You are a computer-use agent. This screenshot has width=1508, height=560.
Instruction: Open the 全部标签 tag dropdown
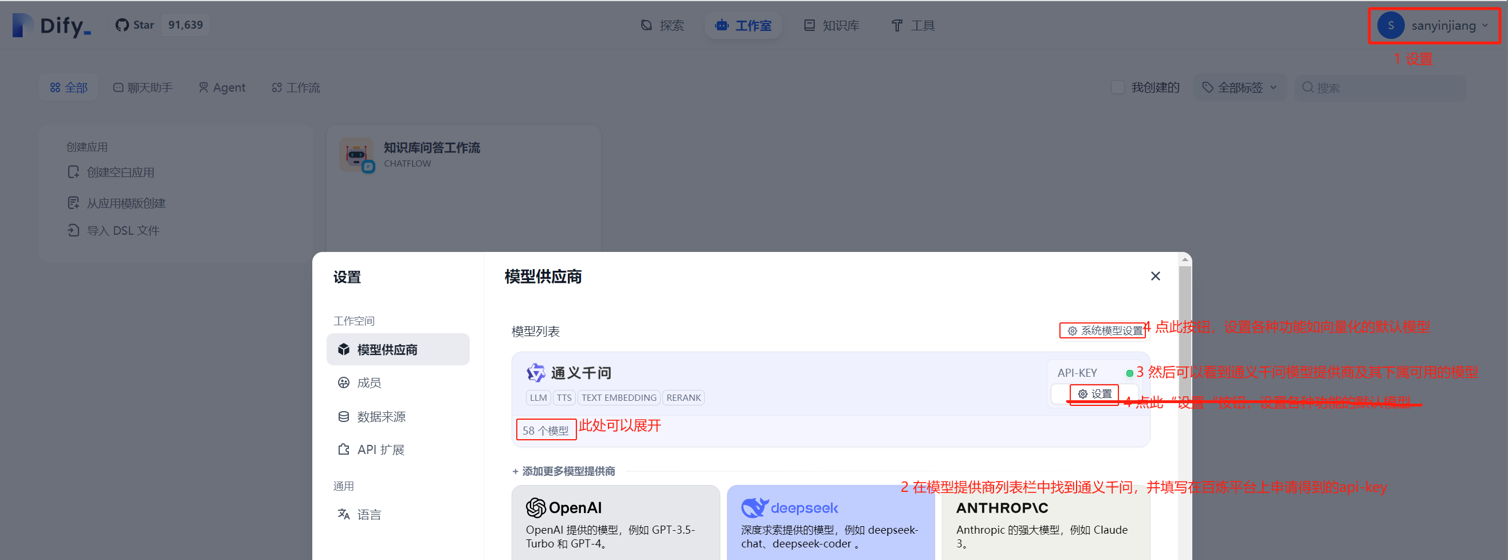[x=1239, y=87]
